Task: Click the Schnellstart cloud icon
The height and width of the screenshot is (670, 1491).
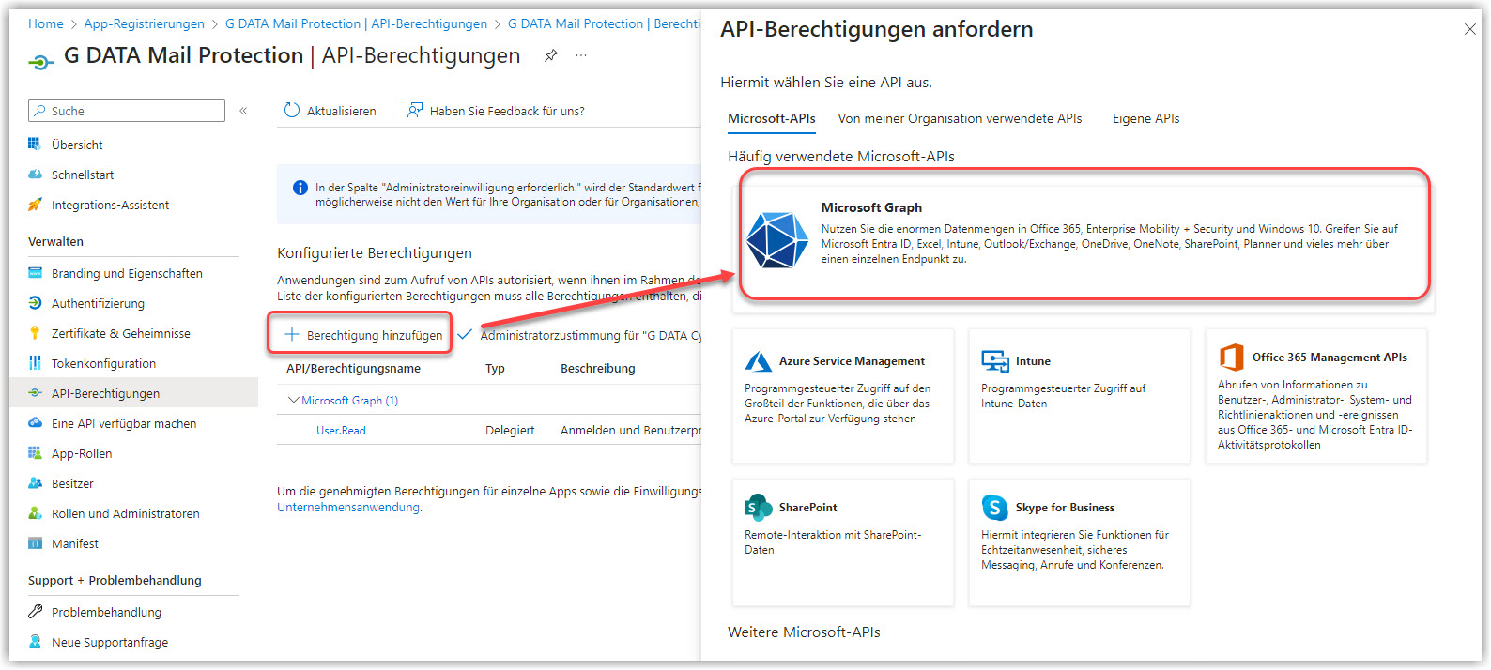Action: [35, 174]
